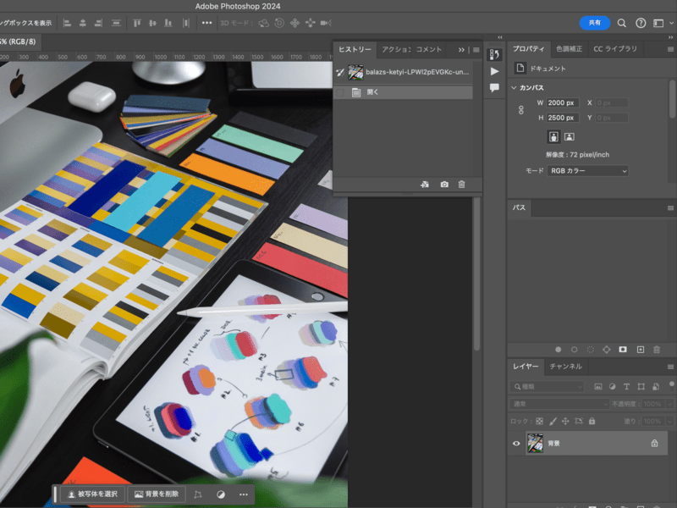677x508 pixels.
Task: Click the 共有 share button
Action: pos(594,23)
